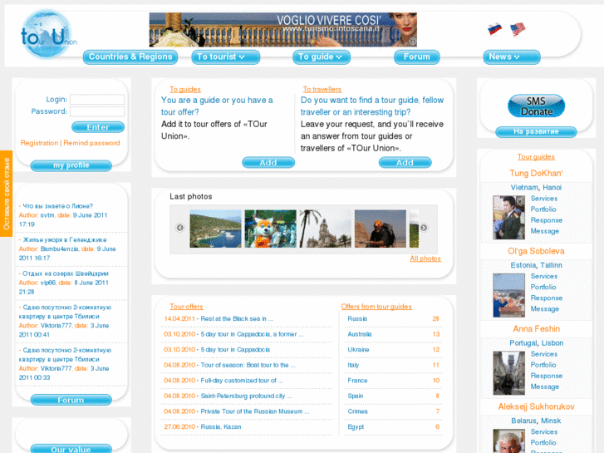The height and width of the screenshot is (453, 604).
Task: Open the To guide dropdown menu
Action: pyautogui.click(x=322, y=57)
